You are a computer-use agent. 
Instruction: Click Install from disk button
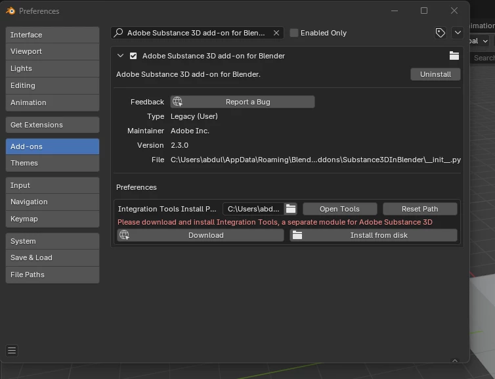pyautogui.click(x=374, y=235)
